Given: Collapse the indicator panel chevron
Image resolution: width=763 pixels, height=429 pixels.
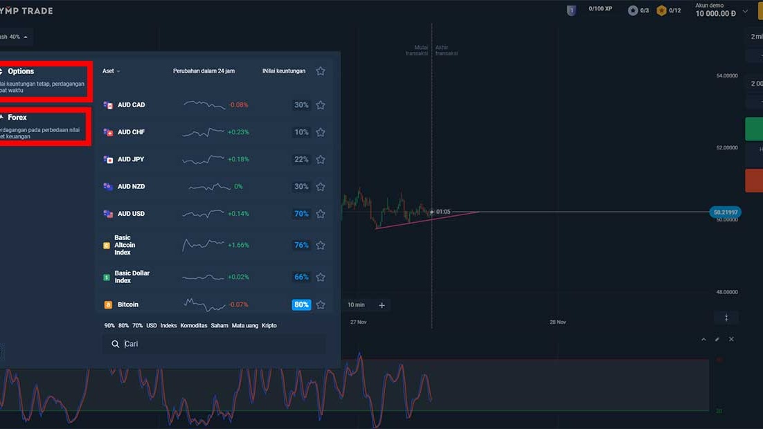Looking at the screenshot, I should (703, 339).
